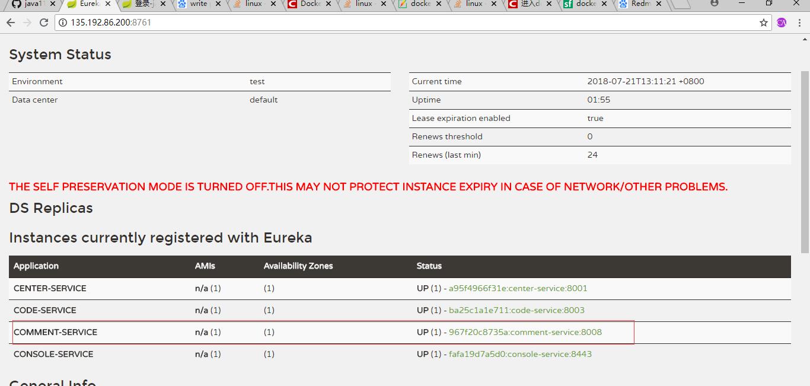The height and width of the screenshot is (386, 810).
Task: Open the code-service:8003 instance link
Action: click(516, 311)
